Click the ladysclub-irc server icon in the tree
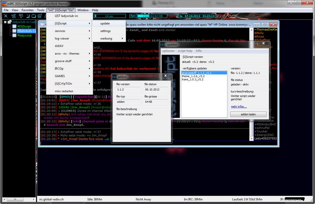 pos(9,22)
